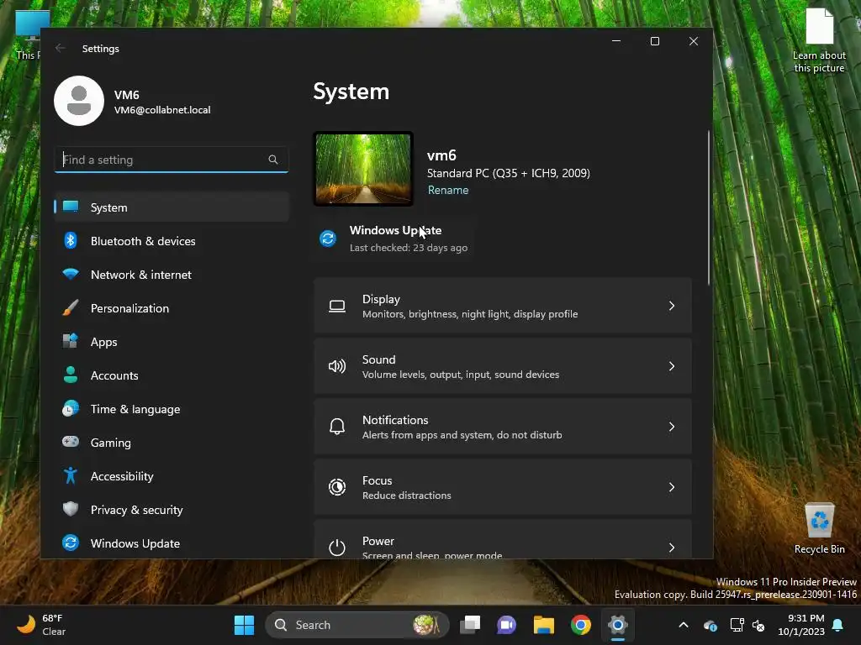Expand the Display settings chevron
This screenshot has height=645, width=861.
click(x=672, y=306)
